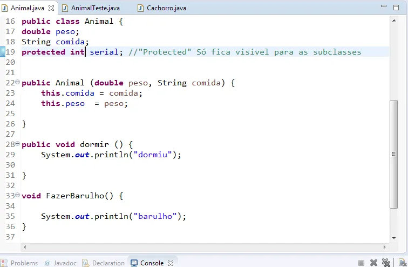408x267 pixels.
Task: Click the editor vertical scrollbar thumb
Action: tap(393, 154)
